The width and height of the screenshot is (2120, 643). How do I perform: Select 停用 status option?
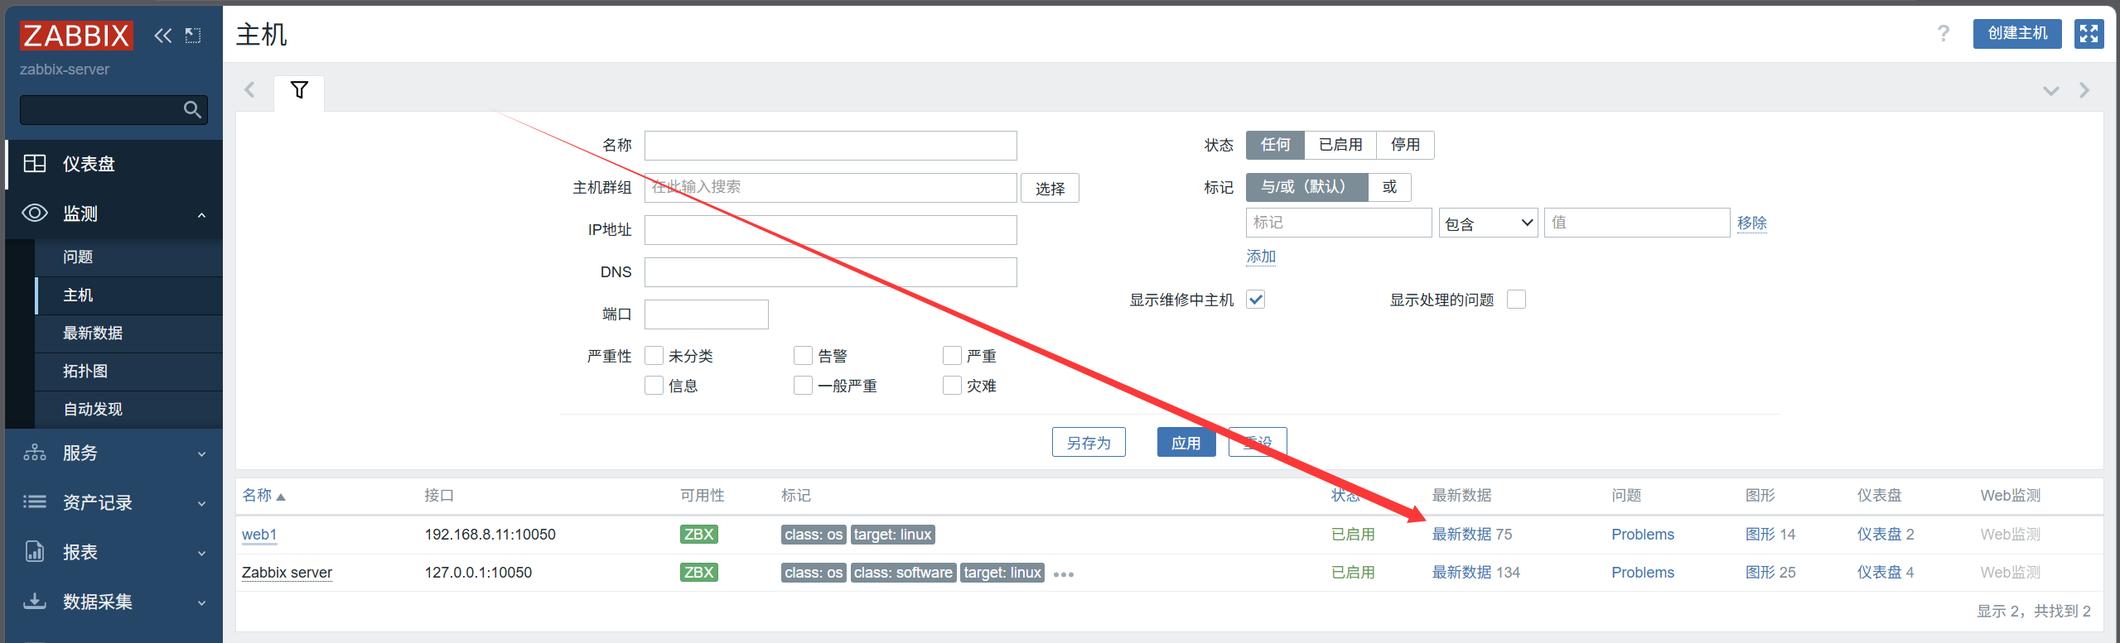click(1405, 145)
